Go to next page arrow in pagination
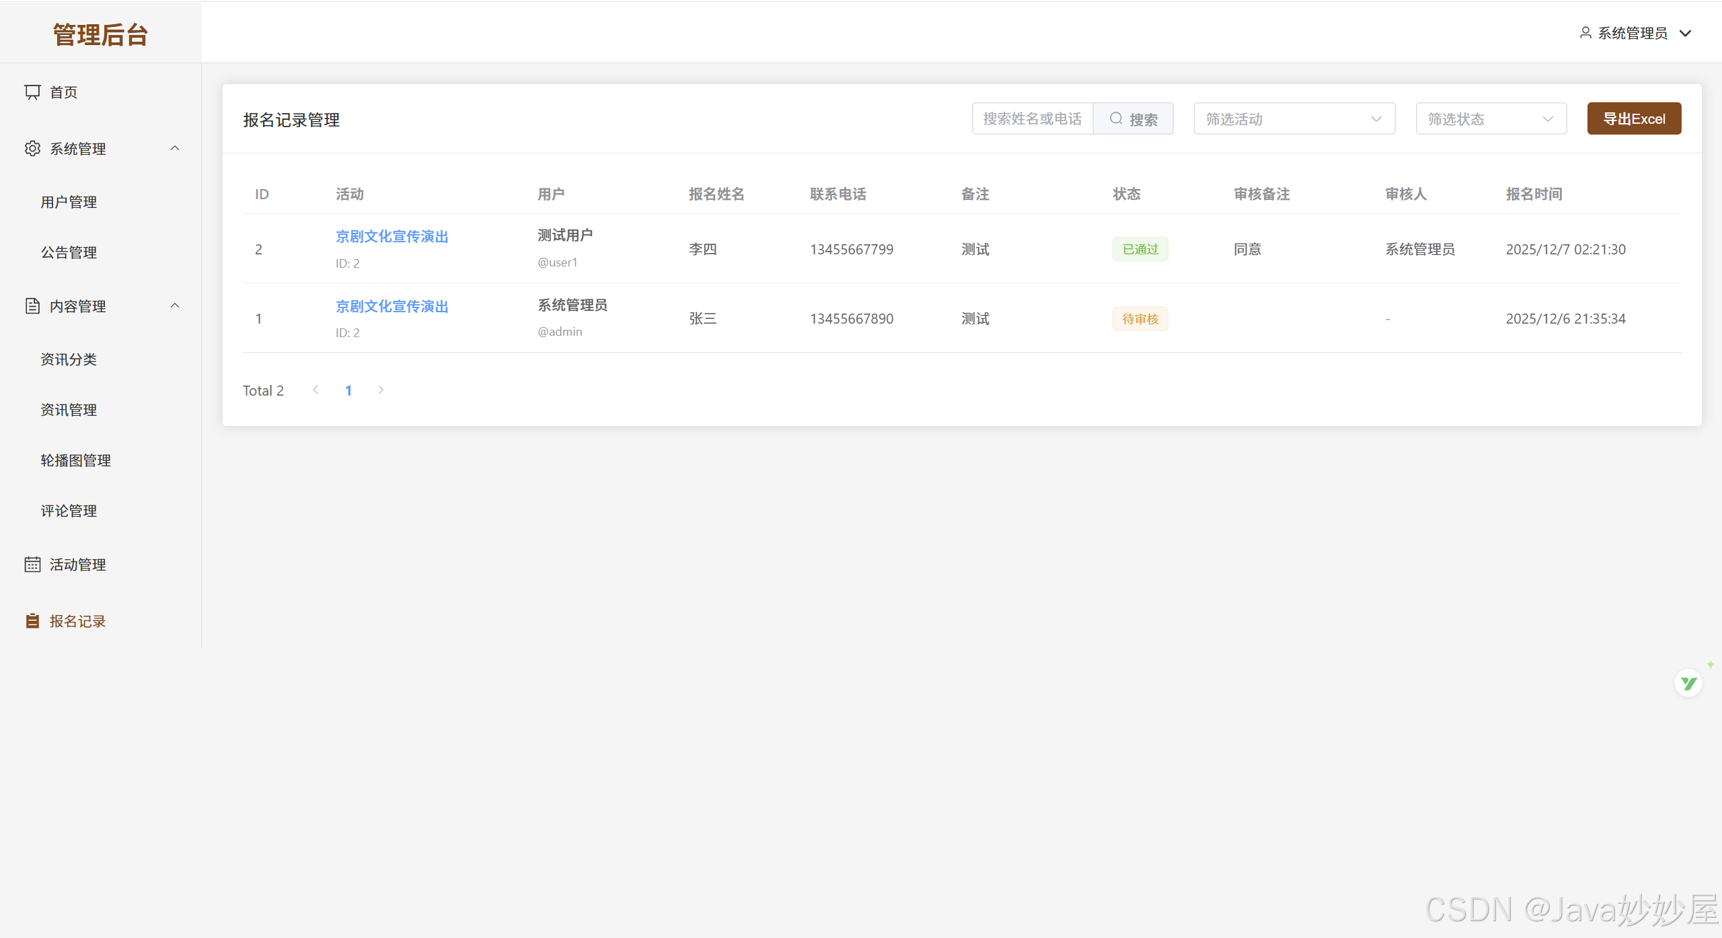The height and width of the screenshot is (938, 1722). point(381,390)
